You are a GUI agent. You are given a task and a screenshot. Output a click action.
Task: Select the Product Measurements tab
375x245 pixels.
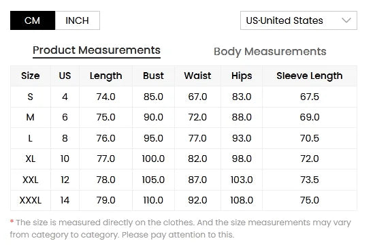(97, 50)
